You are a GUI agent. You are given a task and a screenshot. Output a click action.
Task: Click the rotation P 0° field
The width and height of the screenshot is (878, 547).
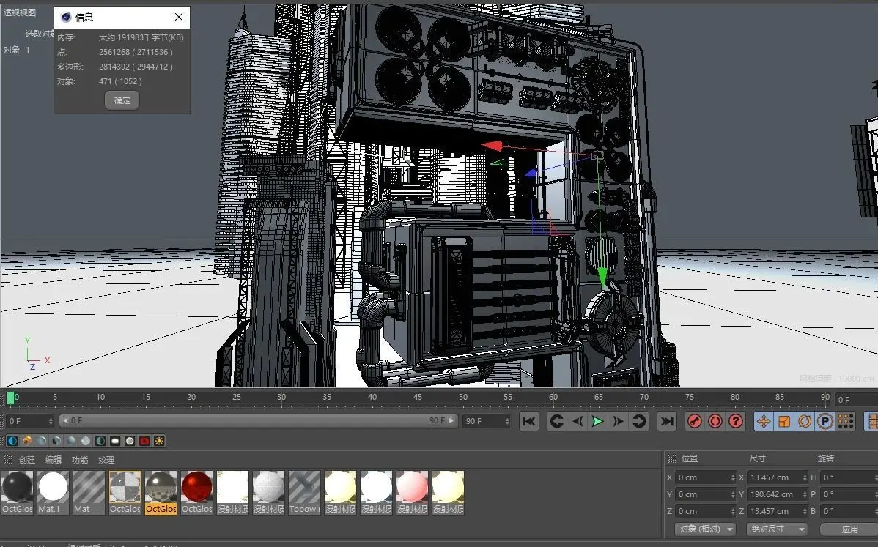coord(849,494)
